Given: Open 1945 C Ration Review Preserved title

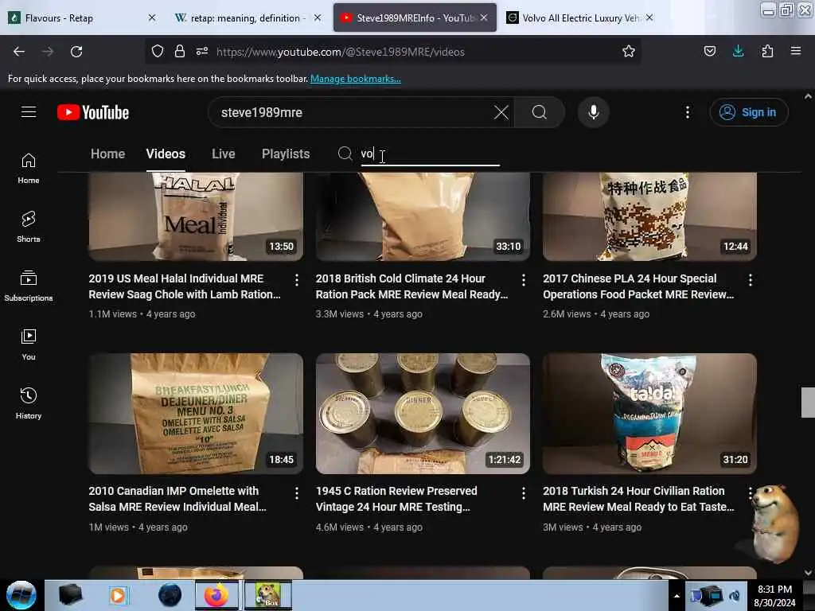Looking at the screenshot, I should 396,499.
